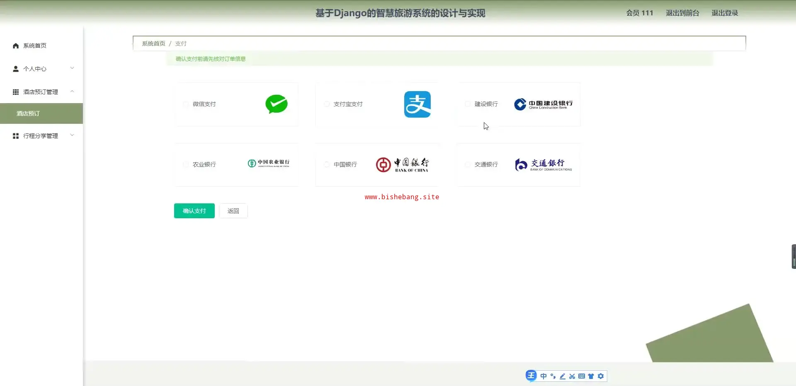Click the China Construction Bank logo
Viewport: 796px width, 386px height.
coord(544,104)
